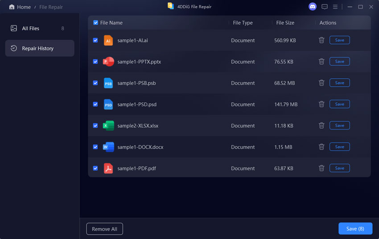Click the 63.87 KB size value

(284, 168)
